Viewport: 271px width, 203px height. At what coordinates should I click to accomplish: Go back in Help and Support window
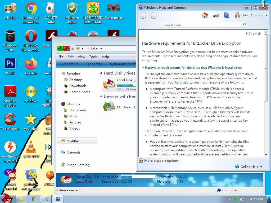point(143,16)
